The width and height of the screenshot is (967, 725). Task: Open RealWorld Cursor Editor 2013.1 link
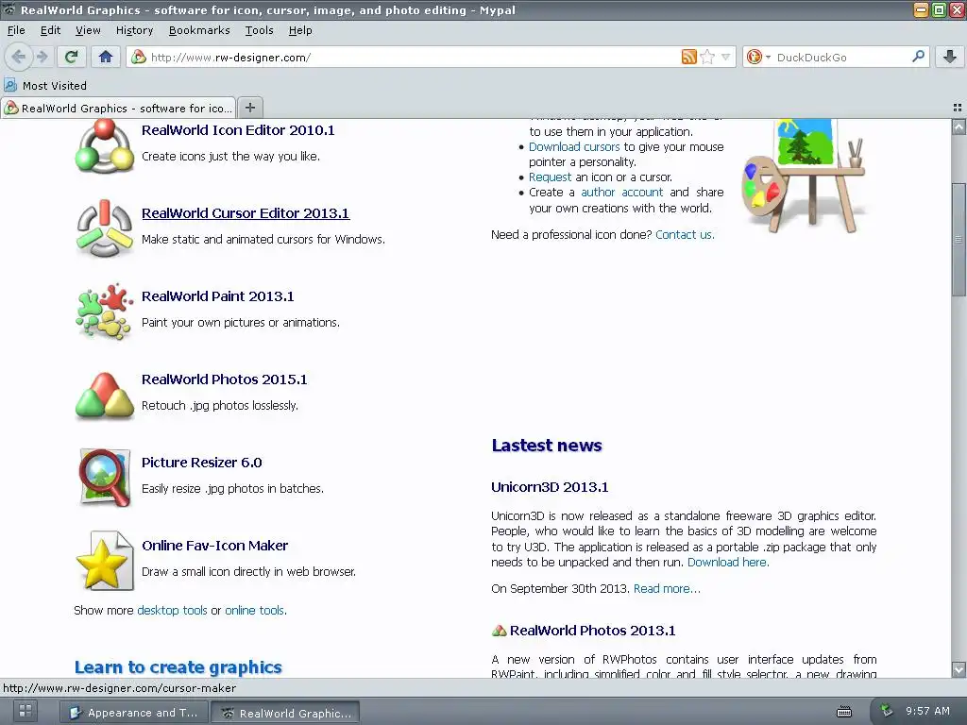[246, 213]
